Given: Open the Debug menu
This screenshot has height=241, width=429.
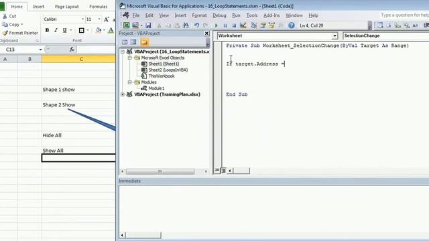Looking at the screenshot, I should point(219,15).
